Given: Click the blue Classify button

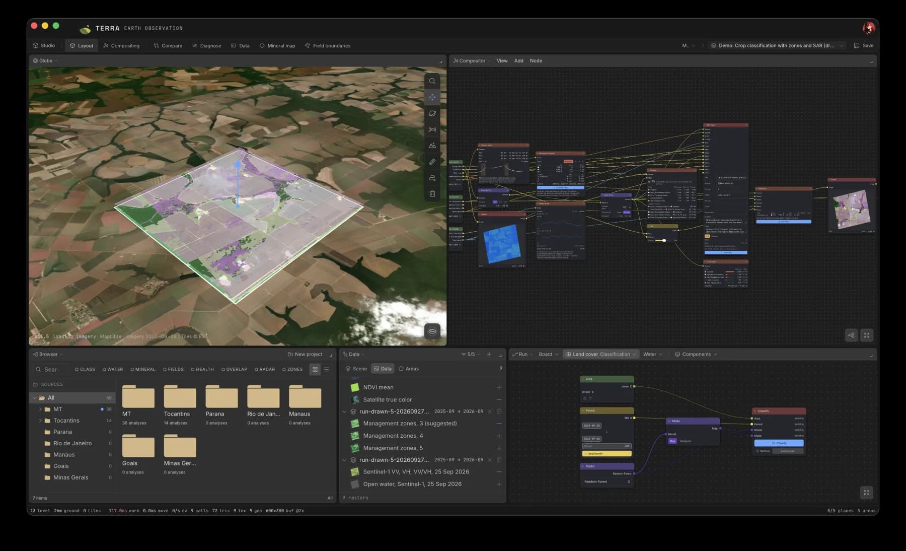Looking at the screenshot, I should pyautogui.click(x=779, y=443).
